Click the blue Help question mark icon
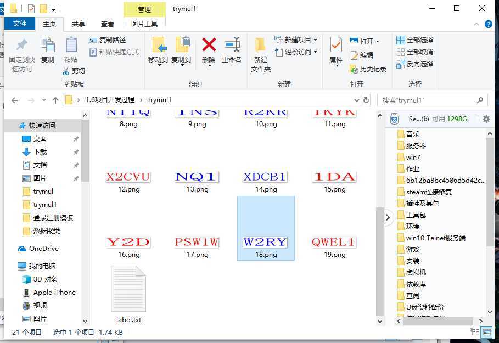The width and height of the screenshot is (499, 343). coord(489,24)
